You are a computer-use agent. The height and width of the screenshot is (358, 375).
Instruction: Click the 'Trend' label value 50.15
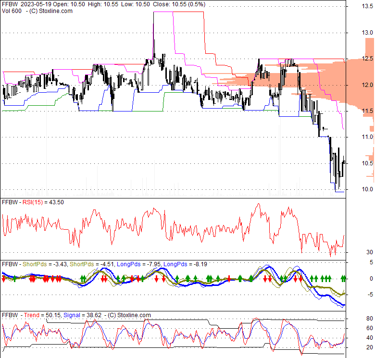pyautogui.click(x=53, y=315)
